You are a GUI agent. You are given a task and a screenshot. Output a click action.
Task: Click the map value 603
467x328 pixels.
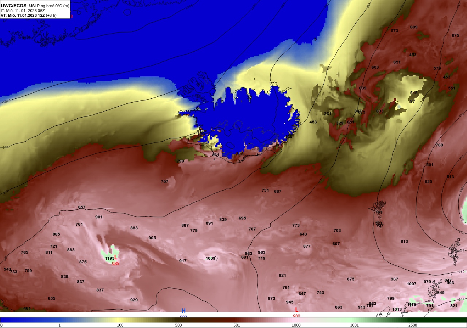(375, 67)
